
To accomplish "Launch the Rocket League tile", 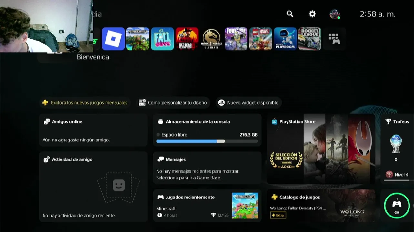I will (310, 39).
